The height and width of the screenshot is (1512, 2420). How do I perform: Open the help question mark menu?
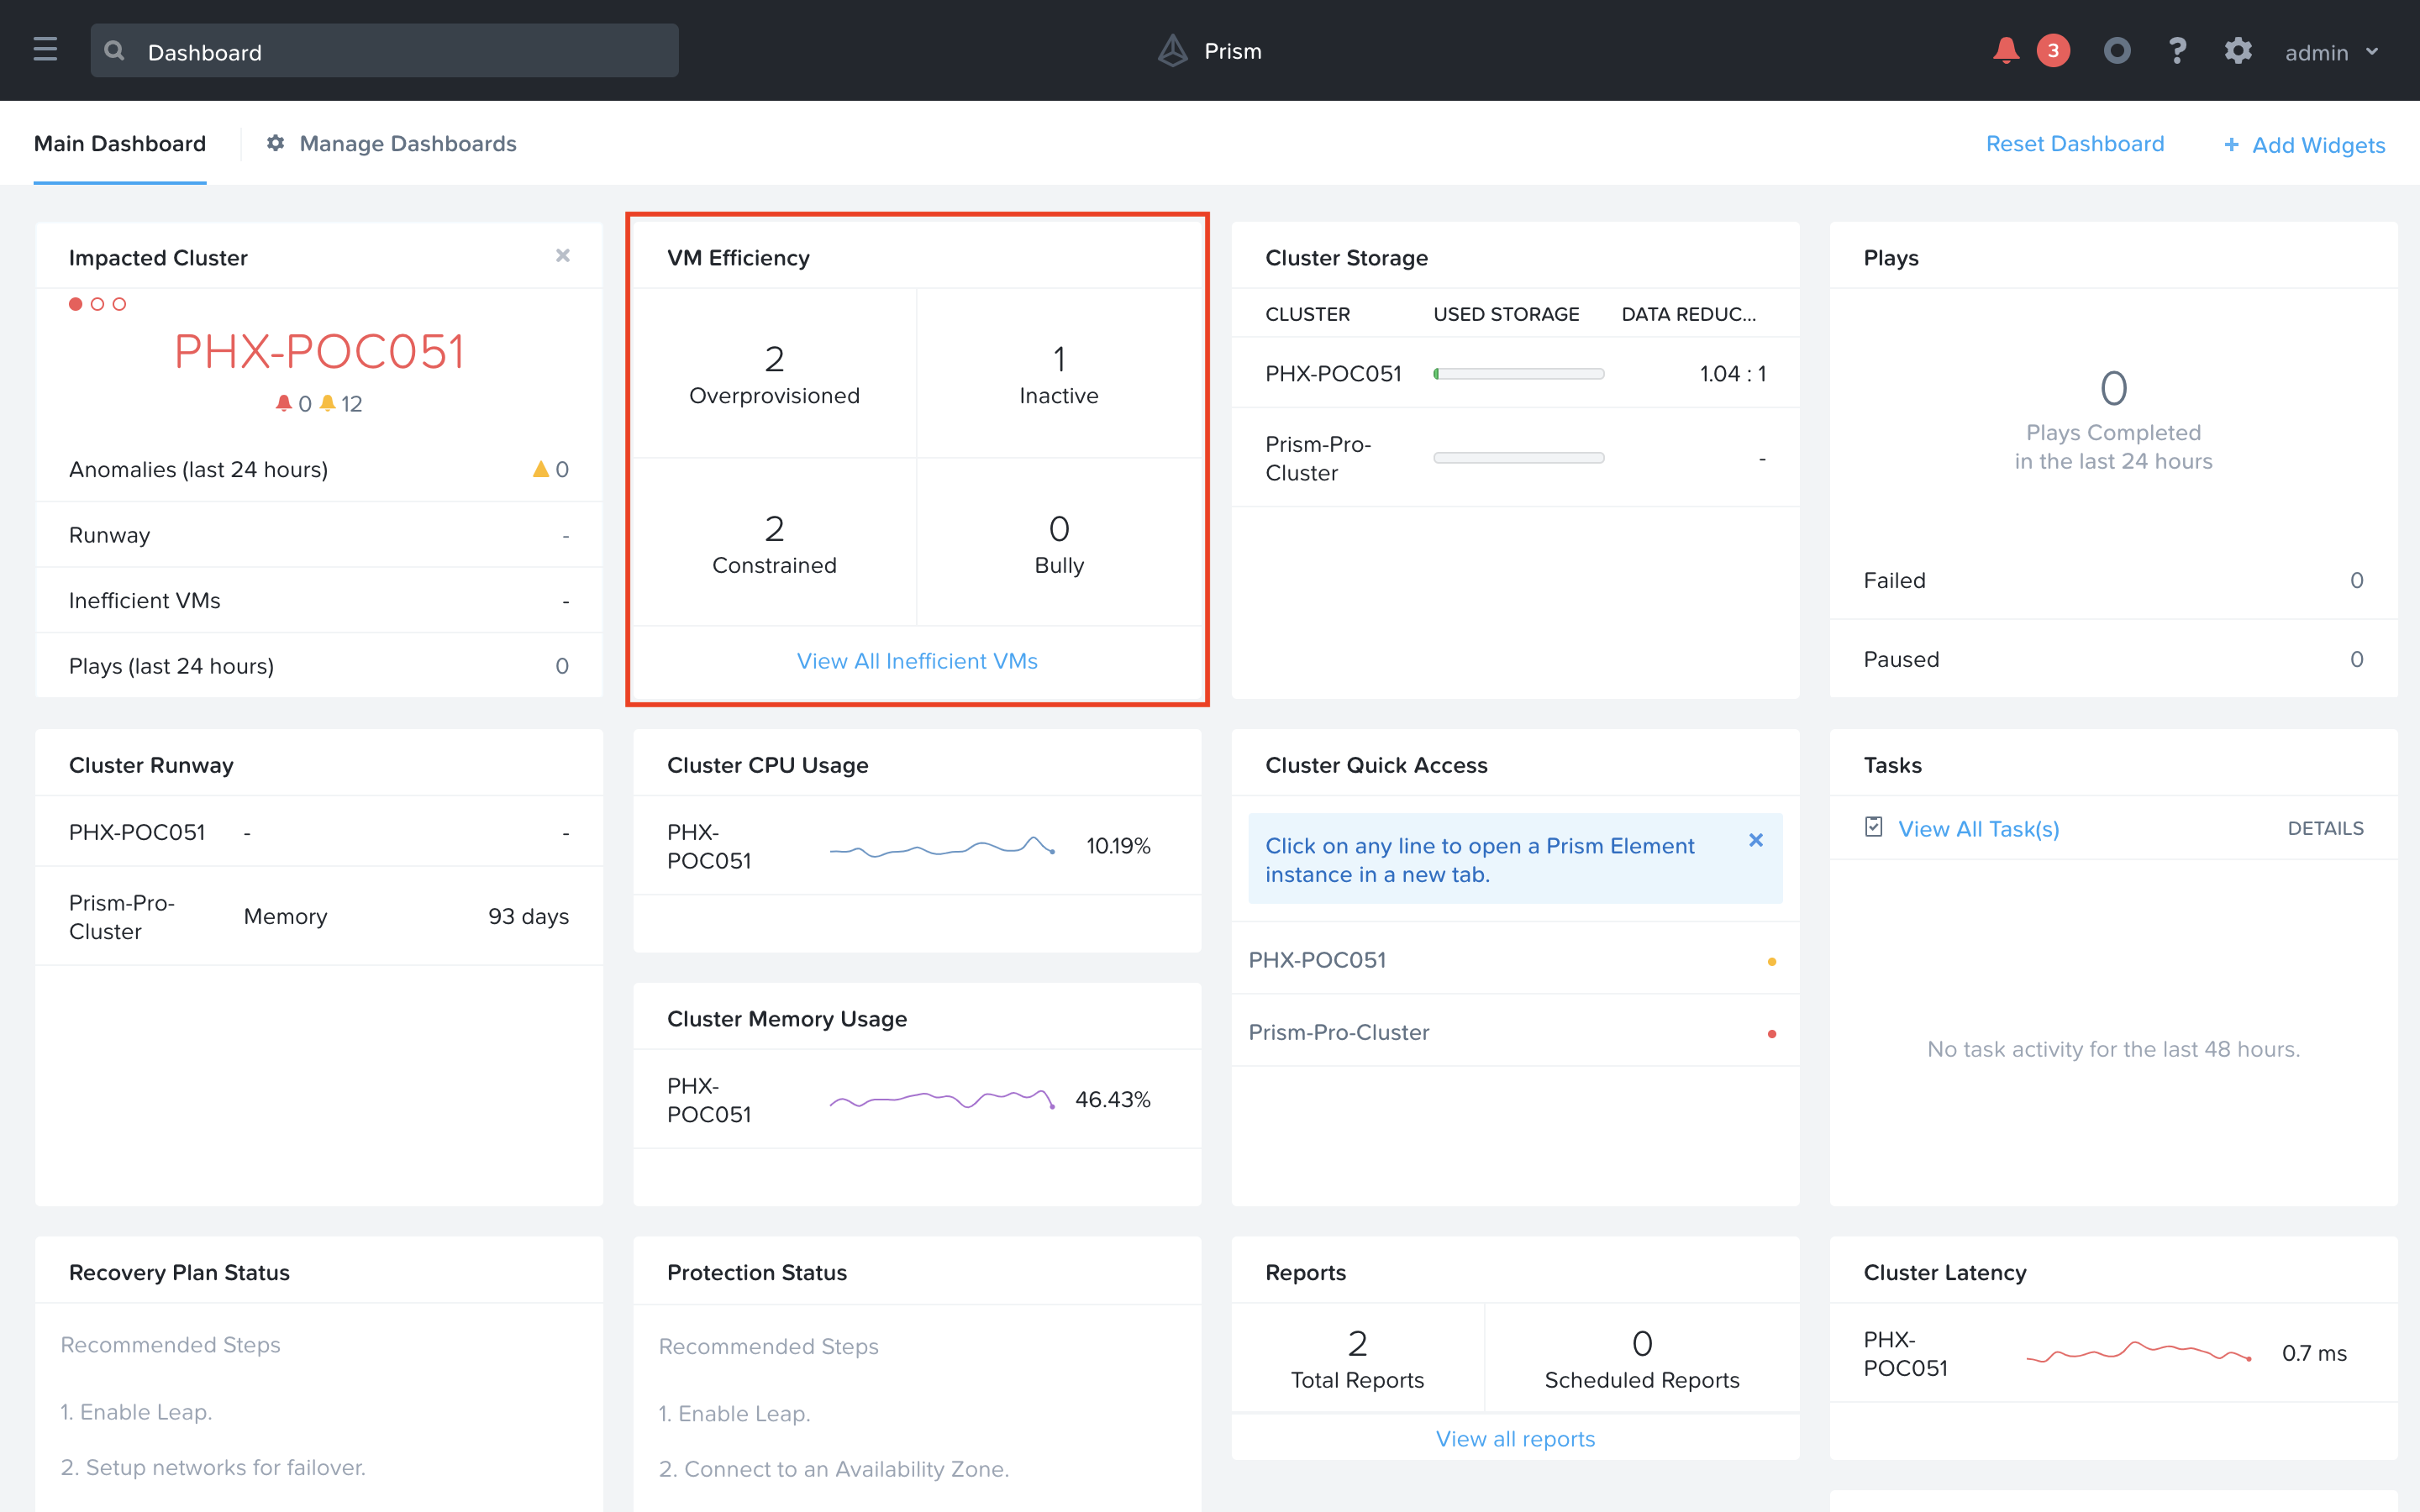point(2177,51)
